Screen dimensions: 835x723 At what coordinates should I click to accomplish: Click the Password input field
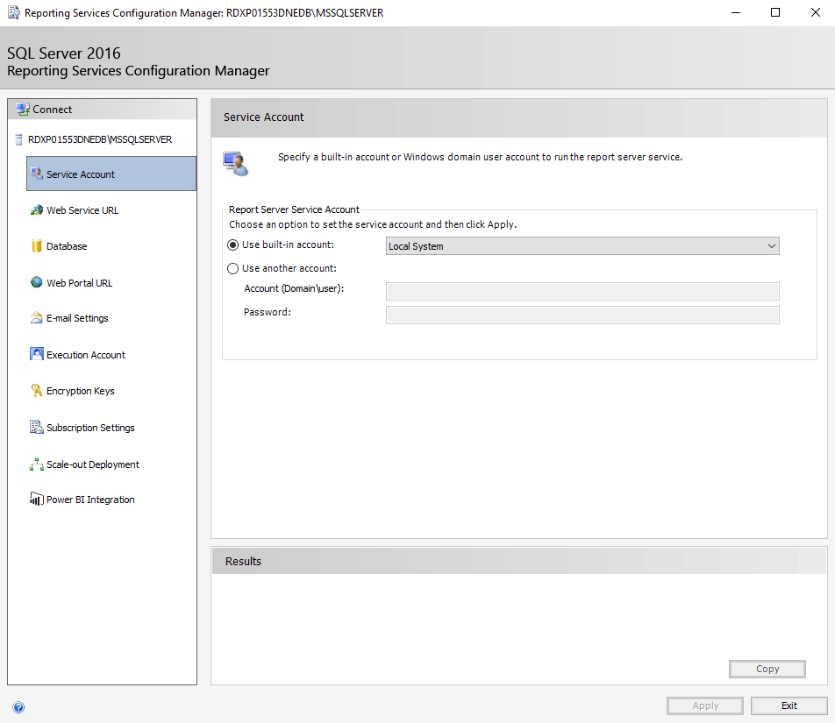click(582, 315)
